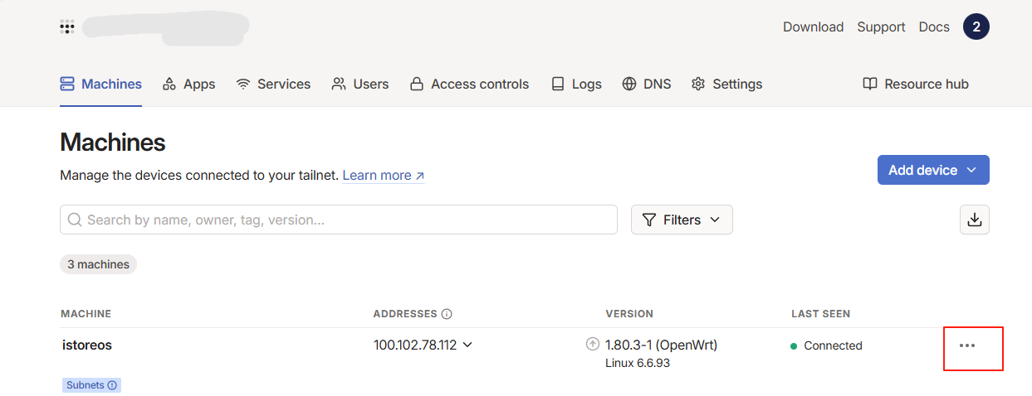Screen dimensions: 1032x396
Task: Open the DNS tab
Action: (x=647, y=84)
